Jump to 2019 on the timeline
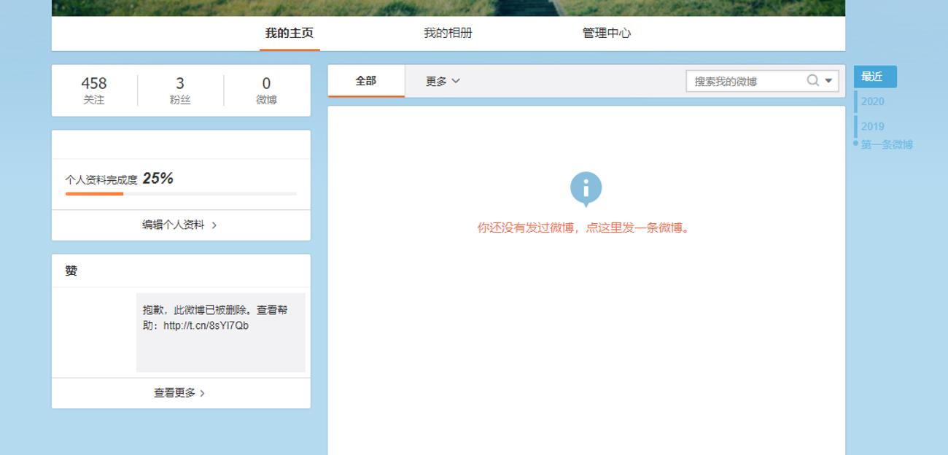The width and height of the screenshot is (948, 455). 872,126
